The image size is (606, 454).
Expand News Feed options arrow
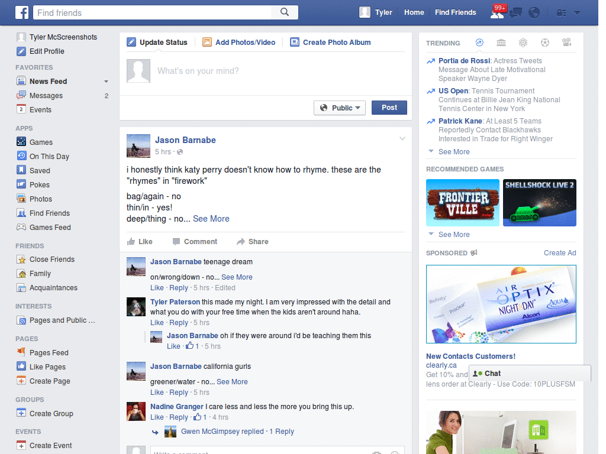pos(106,82)
